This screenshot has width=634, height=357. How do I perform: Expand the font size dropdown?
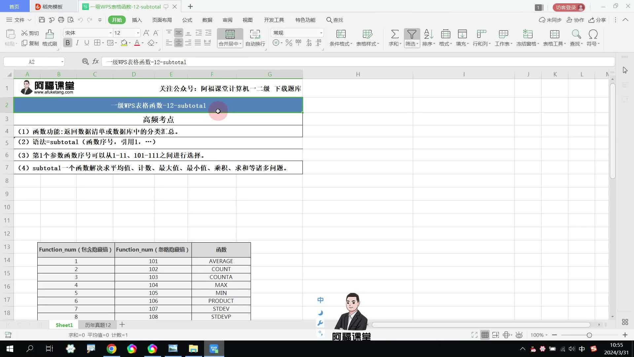[x=138, y=33]
